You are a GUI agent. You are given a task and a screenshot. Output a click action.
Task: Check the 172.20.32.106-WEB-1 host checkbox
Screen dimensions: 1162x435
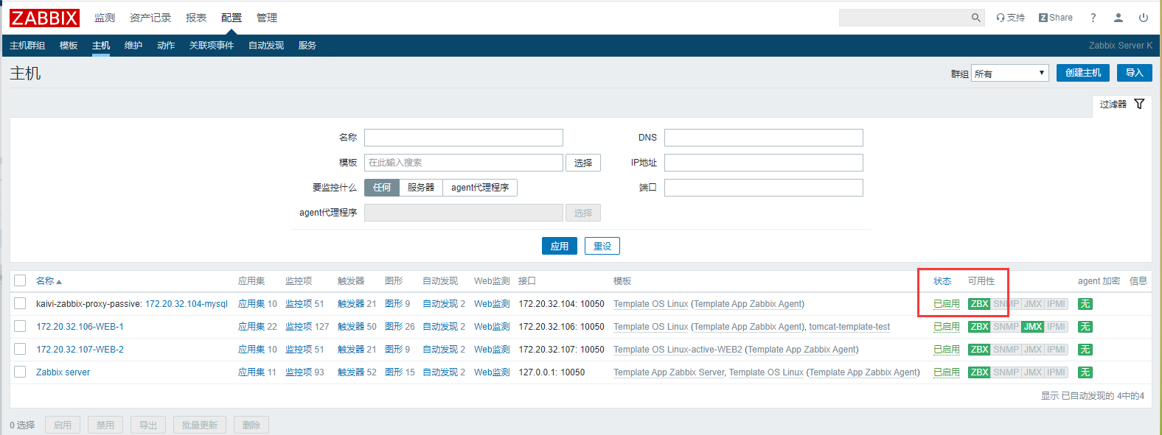pyautogui.click(x=20, y=326)
